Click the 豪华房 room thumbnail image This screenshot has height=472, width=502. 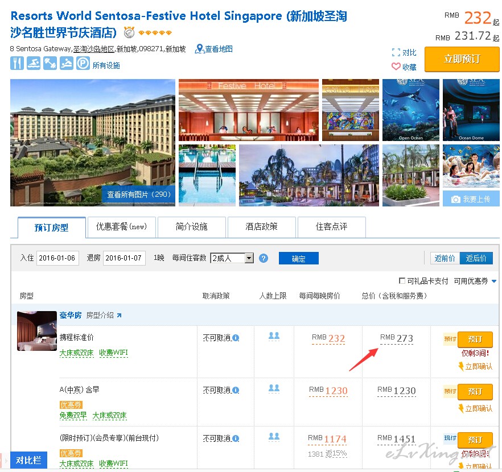click(x=37, y=330)
